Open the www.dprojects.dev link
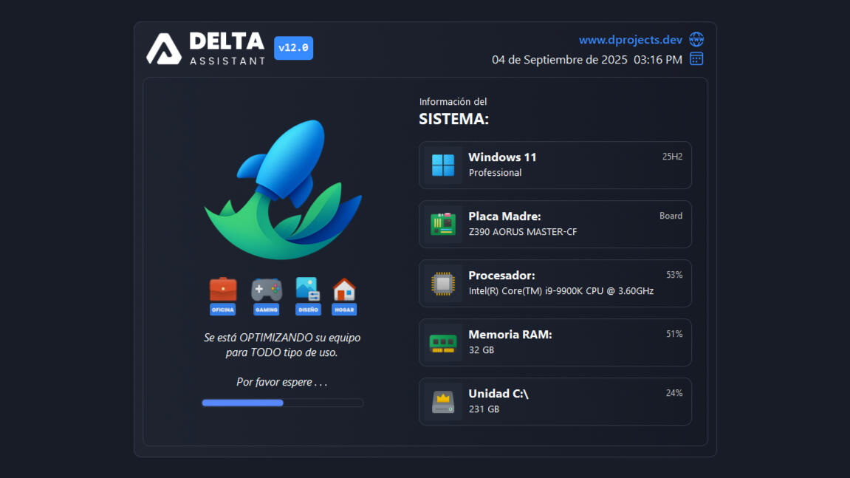Image resolution: width=850 pixels, height=478 pixels. [630, 40]
